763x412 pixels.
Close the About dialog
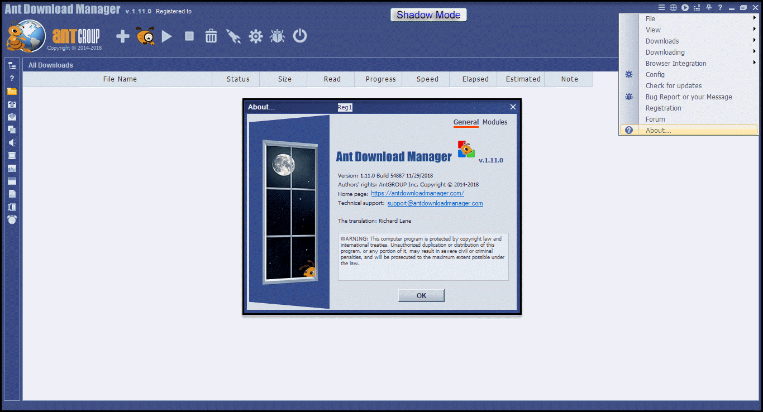[513, 107]
